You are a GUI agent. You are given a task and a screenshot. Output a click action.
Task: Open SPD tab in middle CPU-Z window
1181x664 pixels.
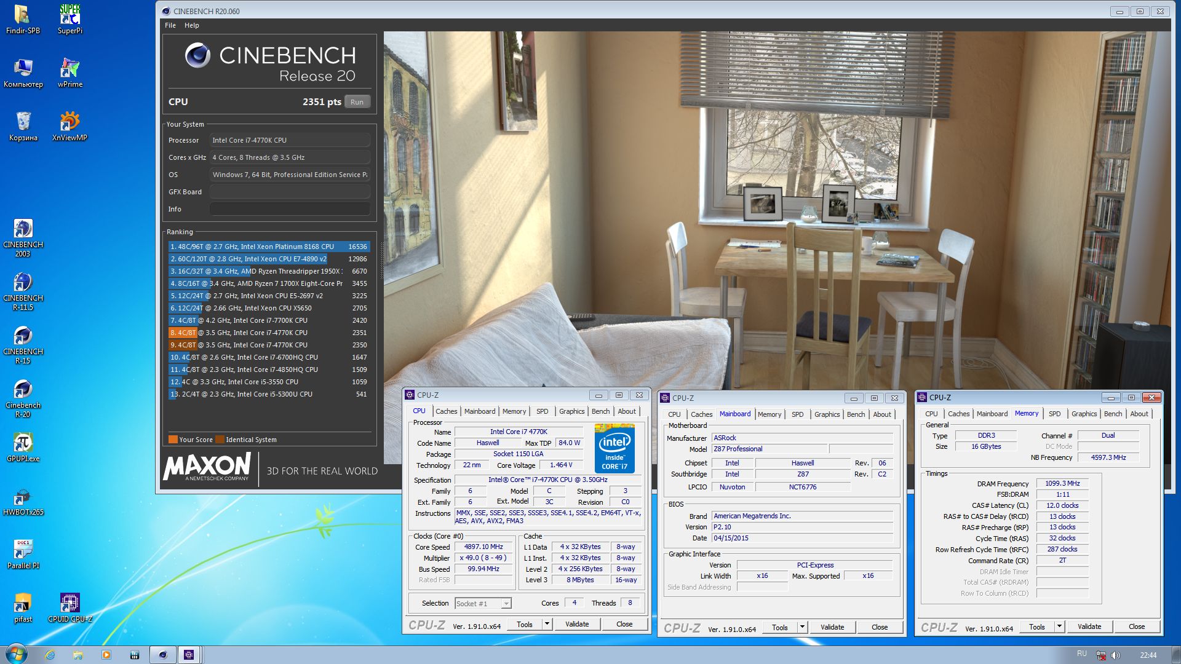tap(797, 414)
